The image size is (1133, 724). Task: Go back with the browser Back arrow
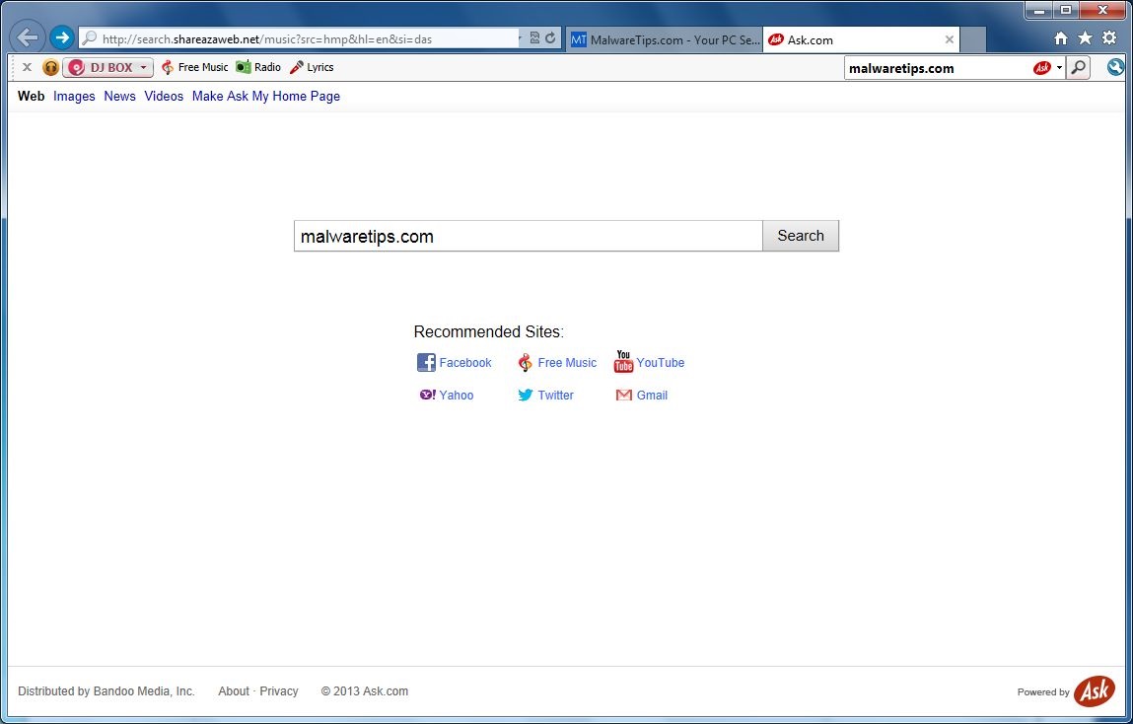28,36
